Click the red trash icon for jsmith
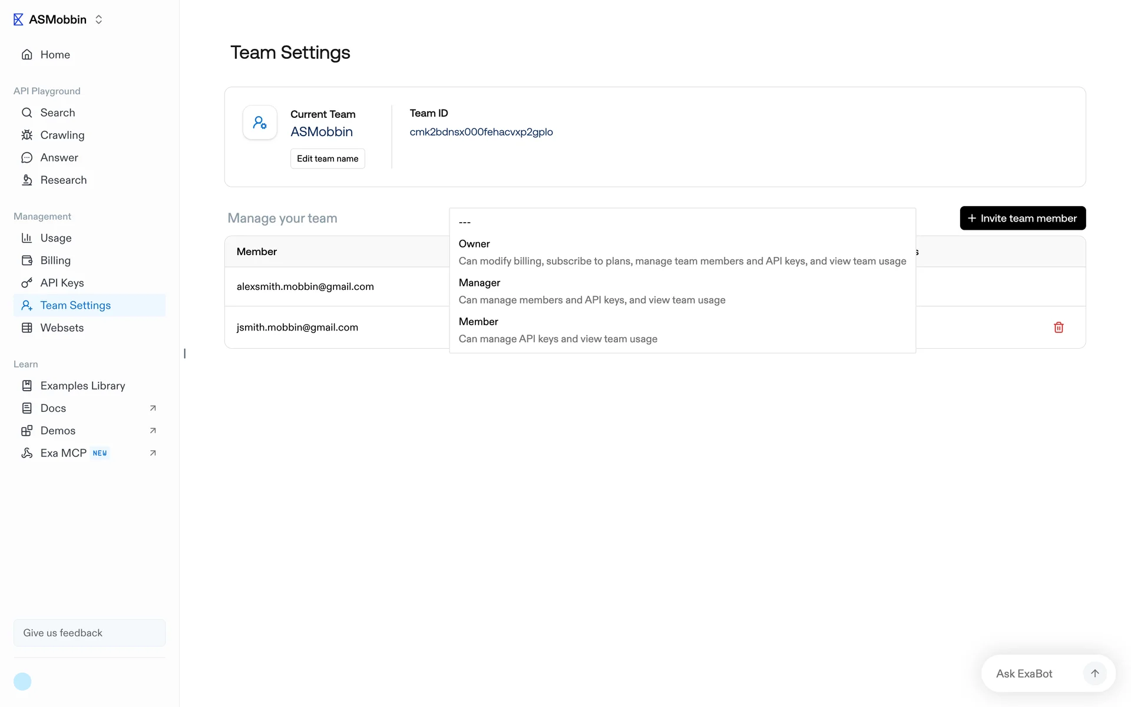The width and height of the screenshot is (1131, 707). (x=1058, y=328)
